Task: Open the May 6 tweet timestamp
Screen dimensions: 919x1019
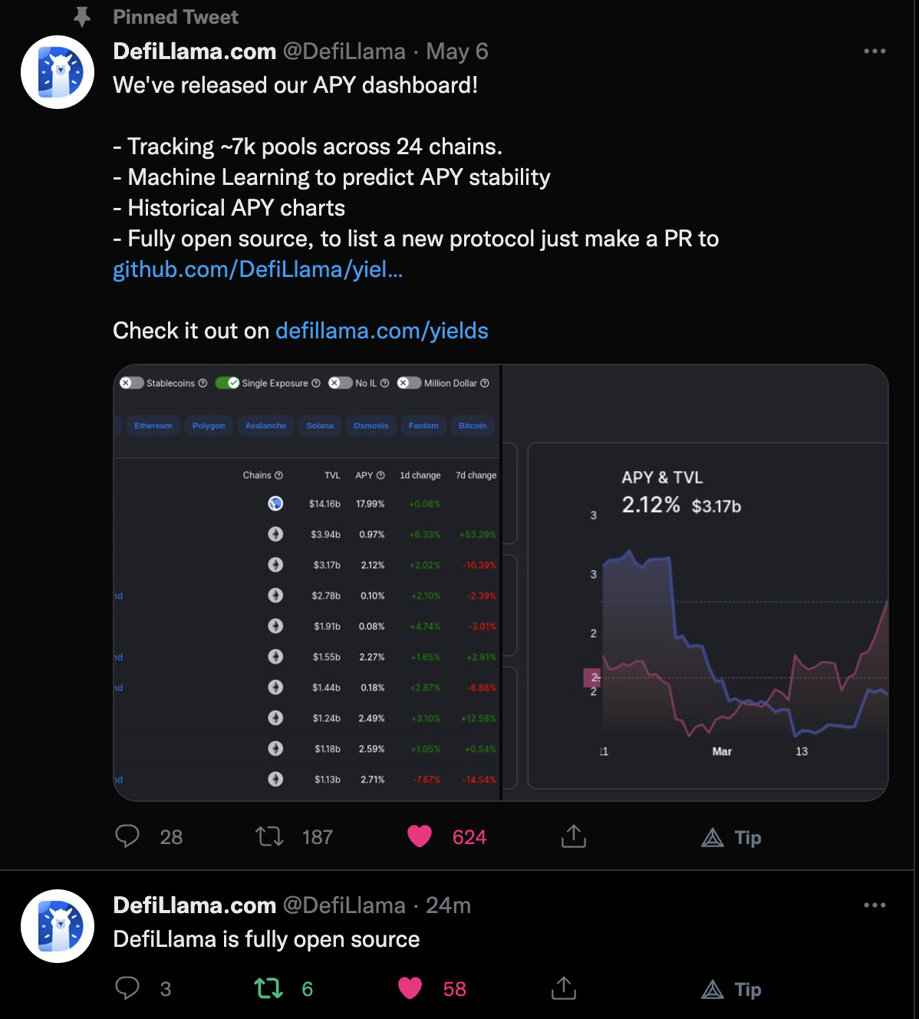Action: pyautogui.click(x=457, y=51)
